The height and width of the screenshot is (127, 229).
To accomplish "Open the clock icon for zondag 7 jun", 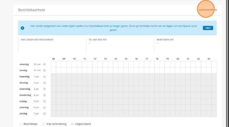I will [x=44, y=114].
